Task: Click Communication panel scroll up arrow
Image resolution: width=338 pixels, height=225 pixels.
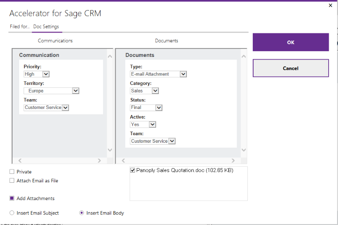Action: [110, 56]
